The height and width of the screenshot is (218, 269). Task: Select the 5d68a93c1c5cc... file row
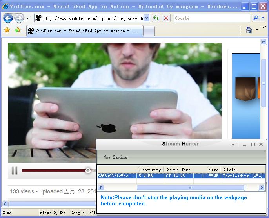pos(181,176)
